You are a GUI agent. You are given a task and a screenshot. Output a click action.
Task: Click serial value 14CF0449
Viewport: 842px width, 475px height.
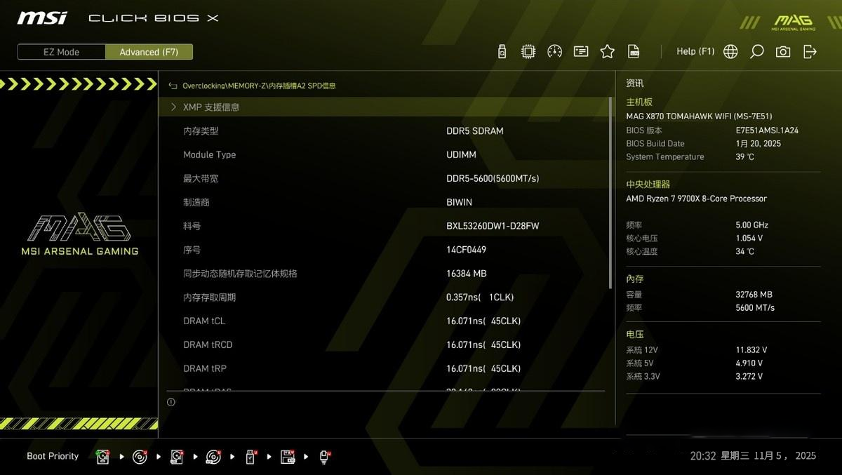coord(466,250)
